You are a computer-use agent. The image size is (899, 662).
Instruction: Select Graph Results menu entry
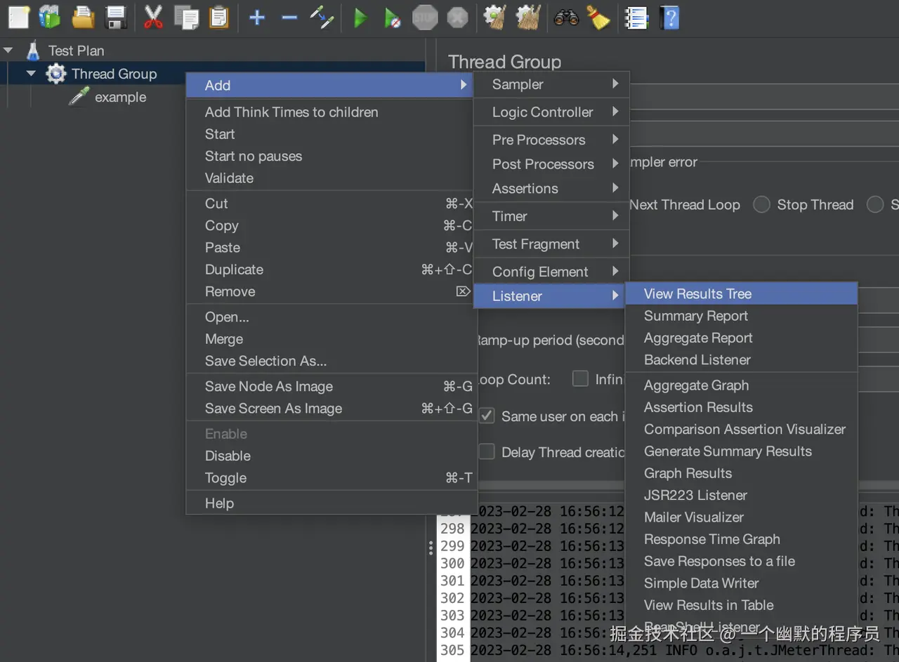[741, 473]
